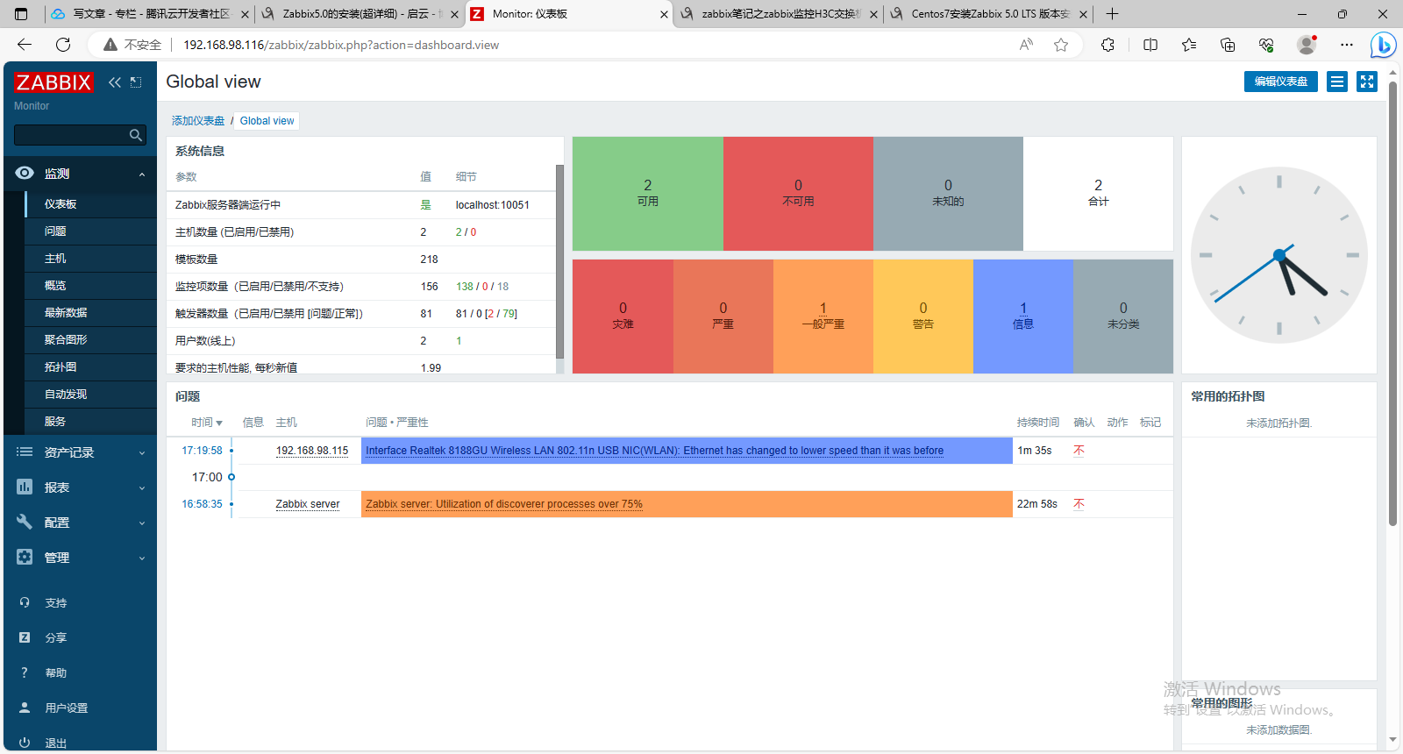
Task: Open 自动发现 discovery menu item
Action: [x=66, y=395]
